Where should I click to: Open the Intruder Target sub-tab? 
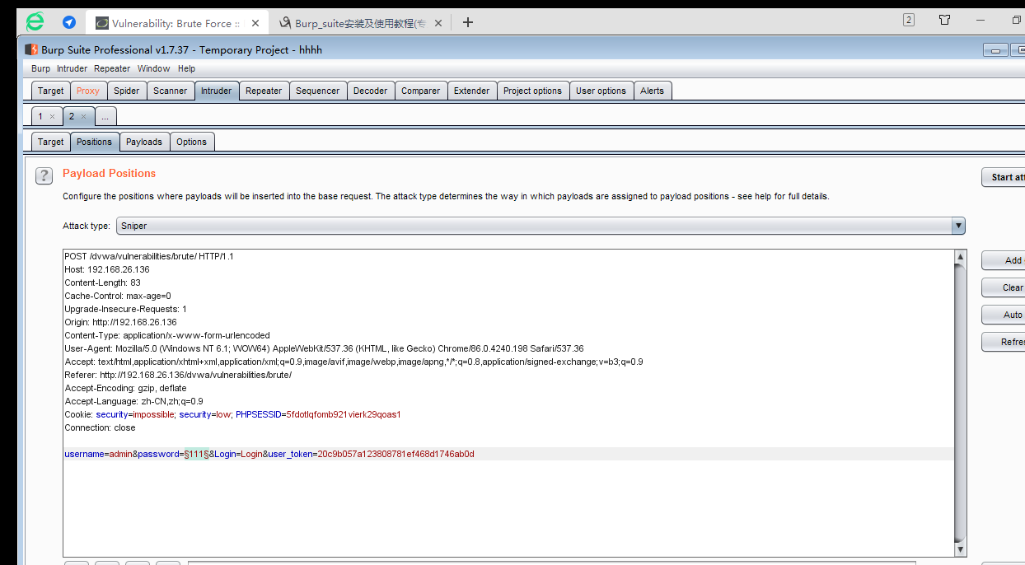click(50, 142)
